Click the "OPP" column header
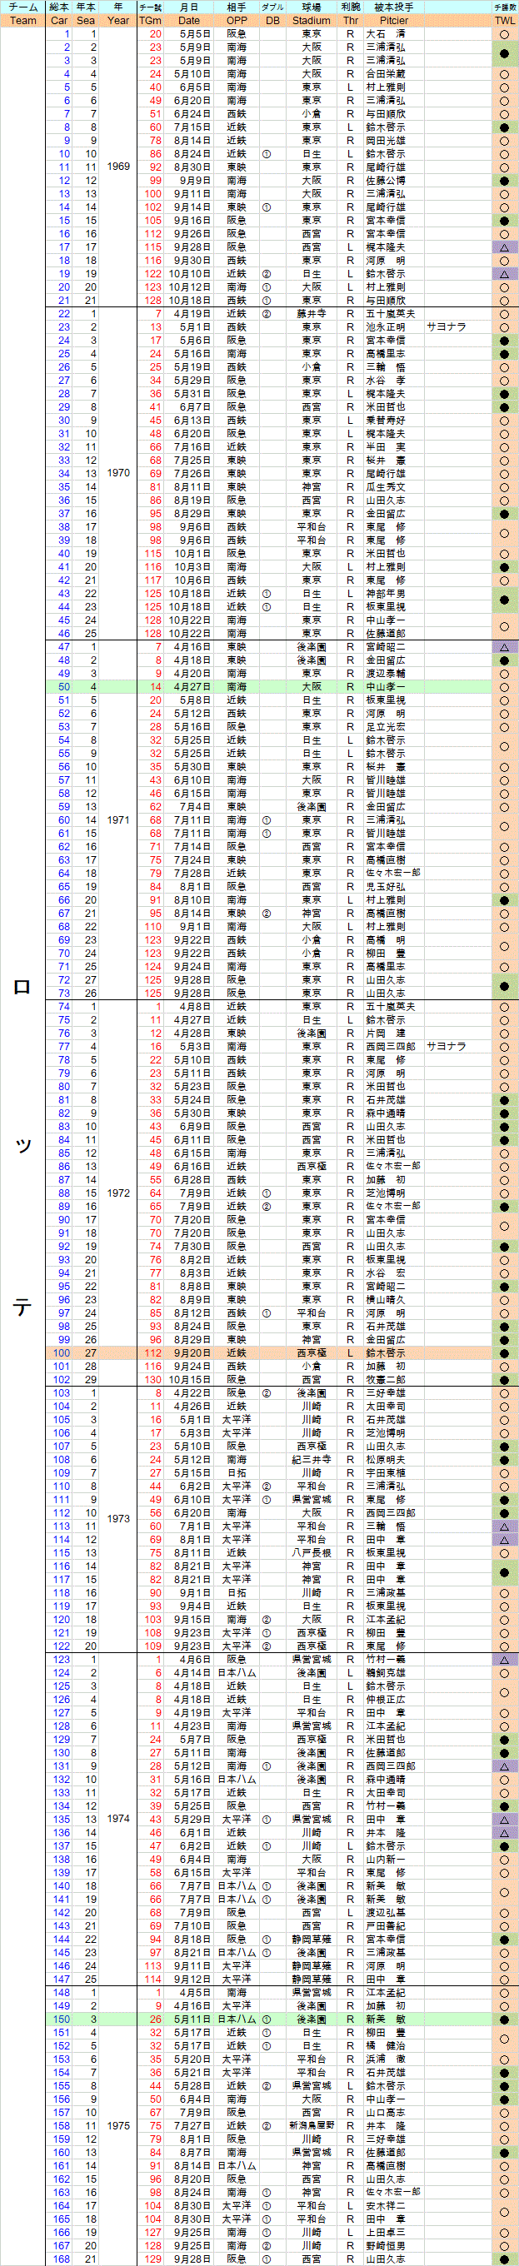The width and height of the screenshot is (519, 2266). (237, 20)
